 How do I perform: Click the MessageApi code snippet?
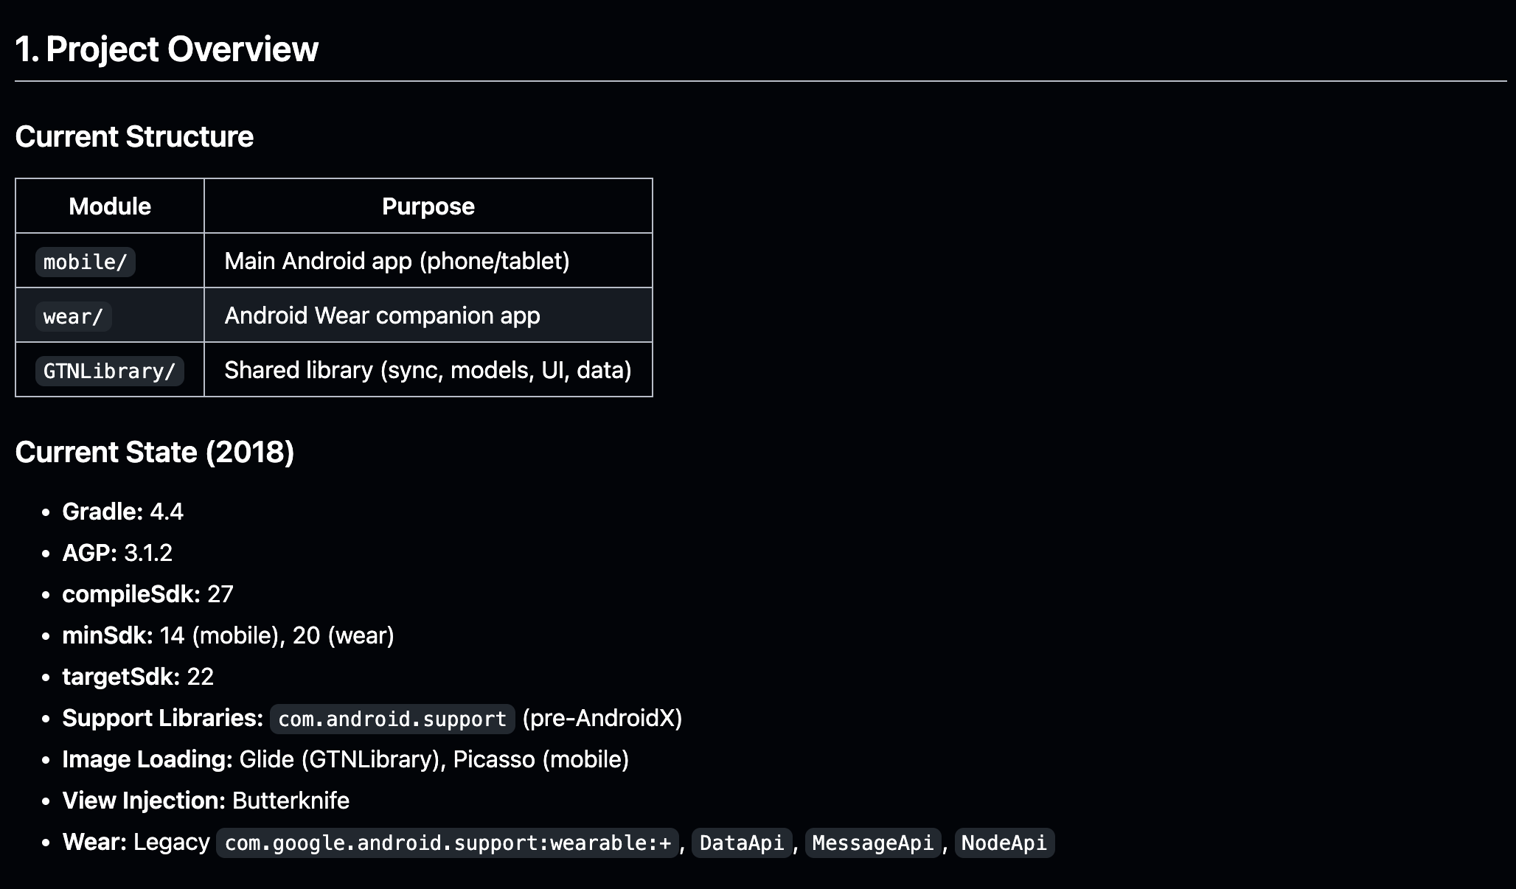point(872,843)
